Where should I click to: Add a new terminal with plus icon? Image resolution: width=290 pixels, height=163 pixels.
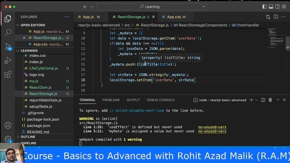pos(251,100)
